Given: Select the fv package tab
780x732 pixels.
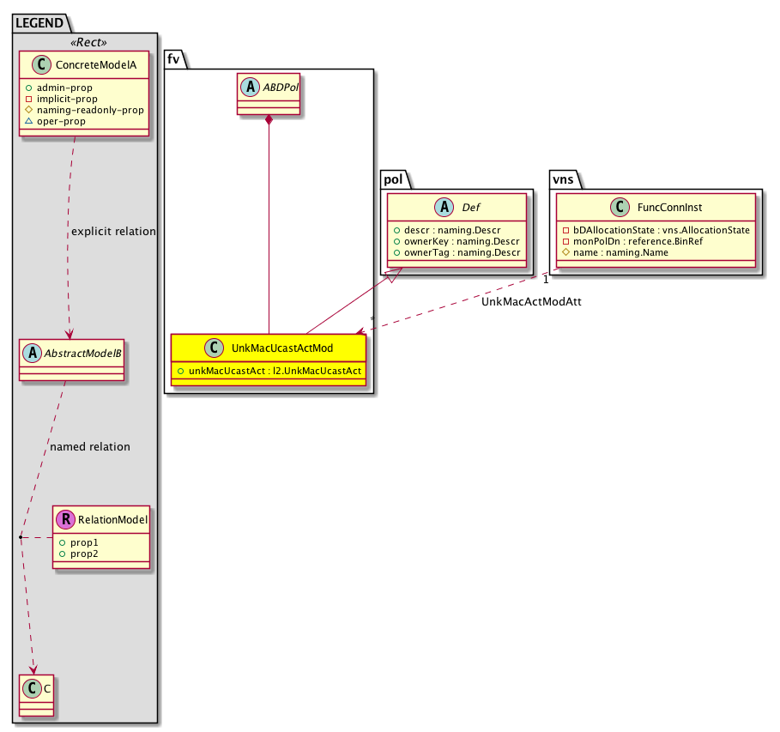Looking at the screenshot, I should pos(172,58).
